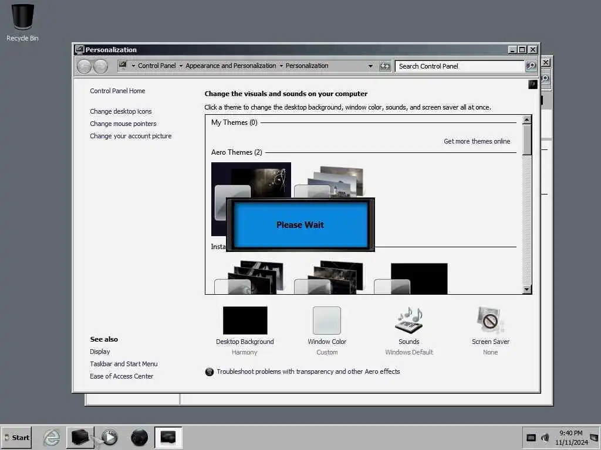Viewport: 601px width, 450px height.
Task: Click the Search Control Panel field
Action: pyautogui.click(x=460, y=66)
